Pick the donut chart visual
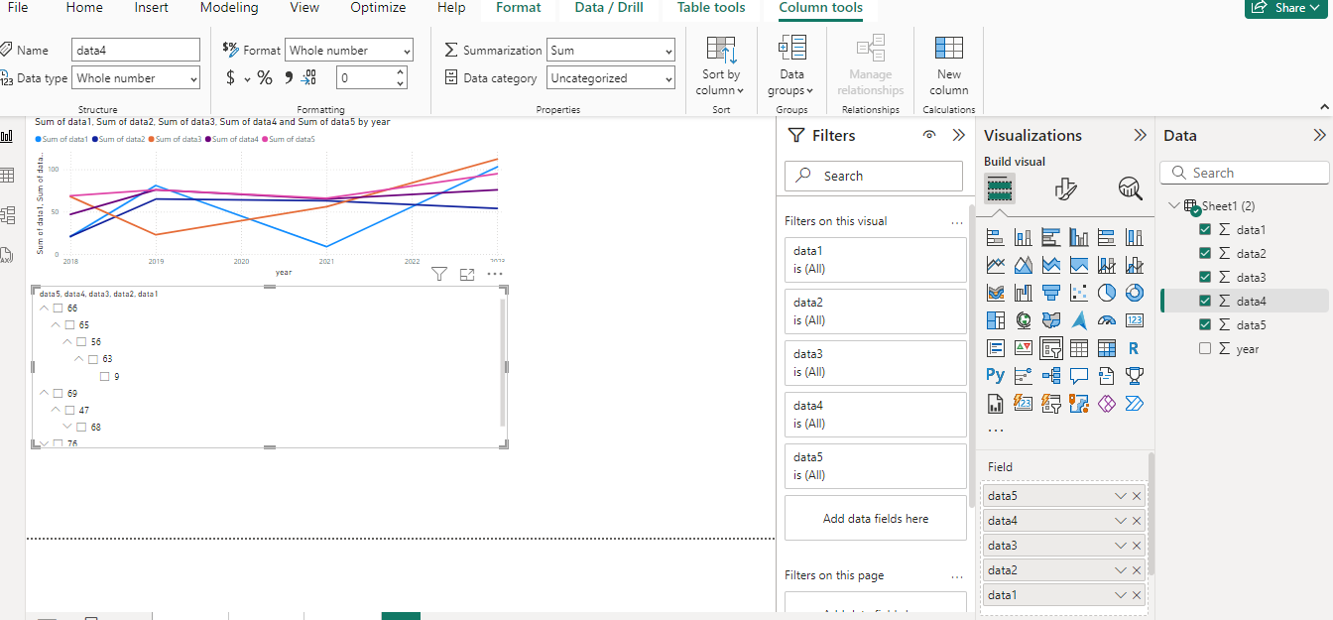Viewport: 1333px width, 620px height. click(x=1135, y=293)
